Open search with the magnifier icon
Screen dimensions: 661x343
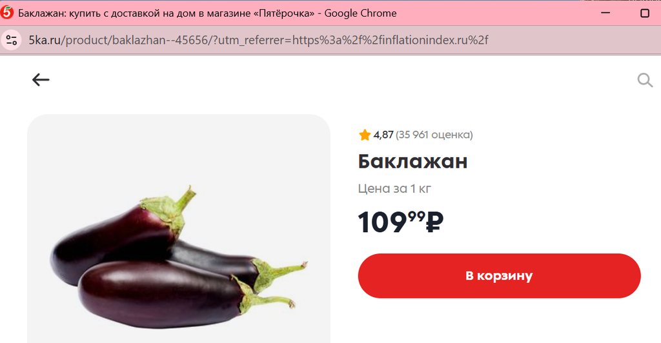[645, 79]
